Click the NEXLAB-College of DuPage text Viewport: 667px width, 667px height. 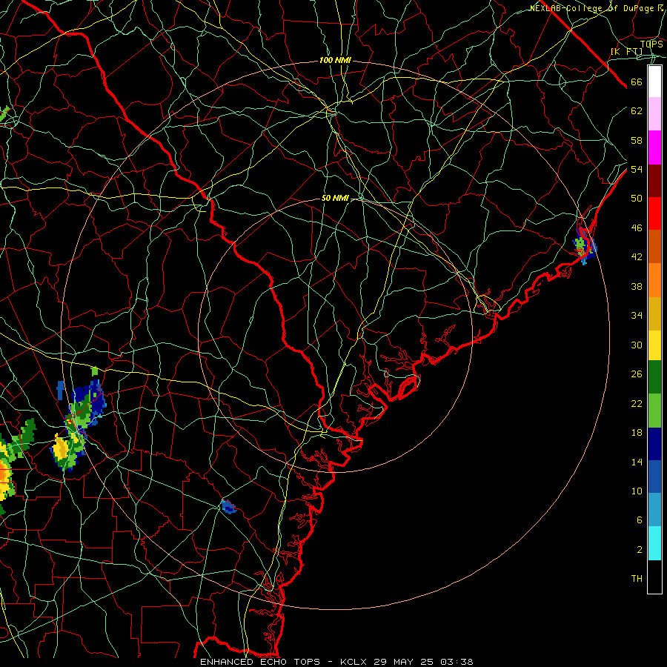[x=591, y=8]
